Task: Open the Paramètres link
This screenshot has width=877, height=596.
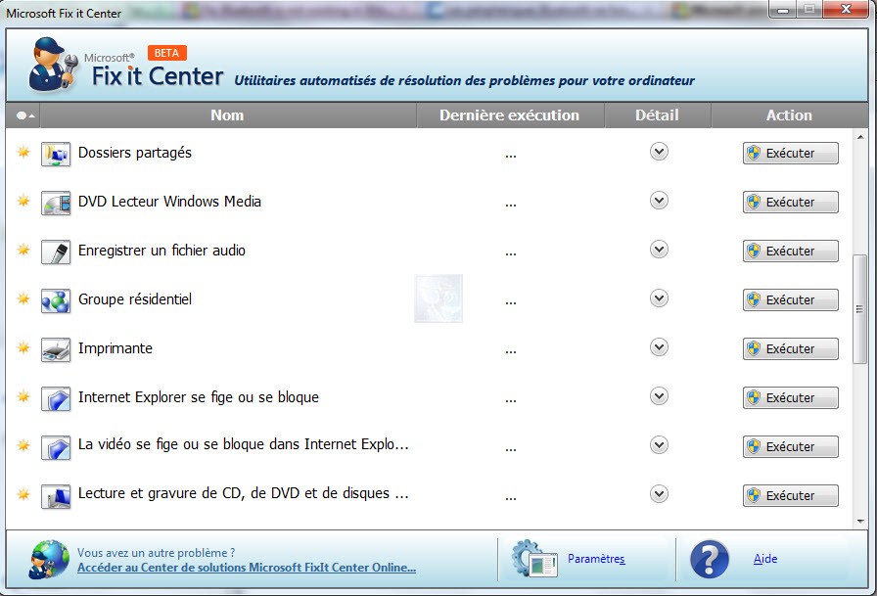Action: (596, 559)
